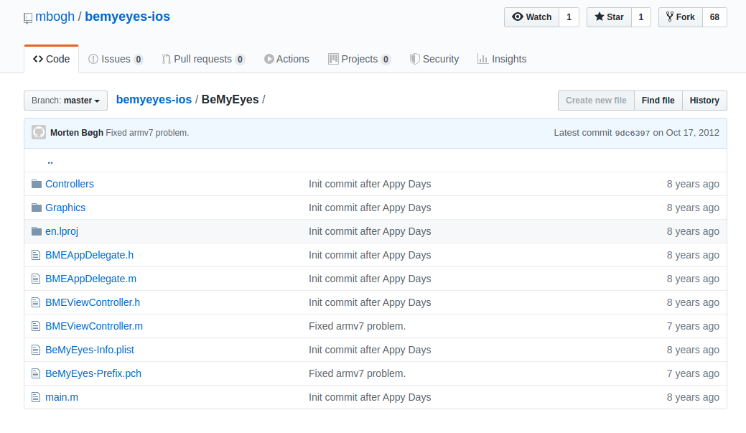Click the file icon beside BMEViewController.m
Viewport: 746px width, 433px height.
(36, 326)
